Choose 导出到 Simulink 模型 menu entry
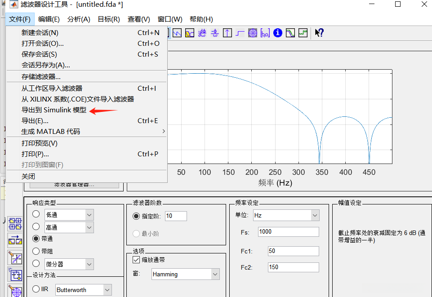 [x=86, y=110]
